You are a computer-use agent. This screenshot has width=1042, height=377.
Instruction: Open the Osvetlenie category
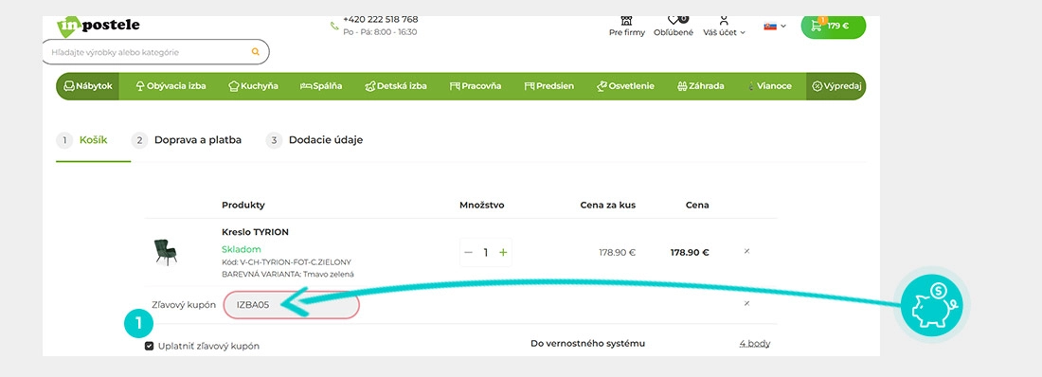click(x=625, y=86)
